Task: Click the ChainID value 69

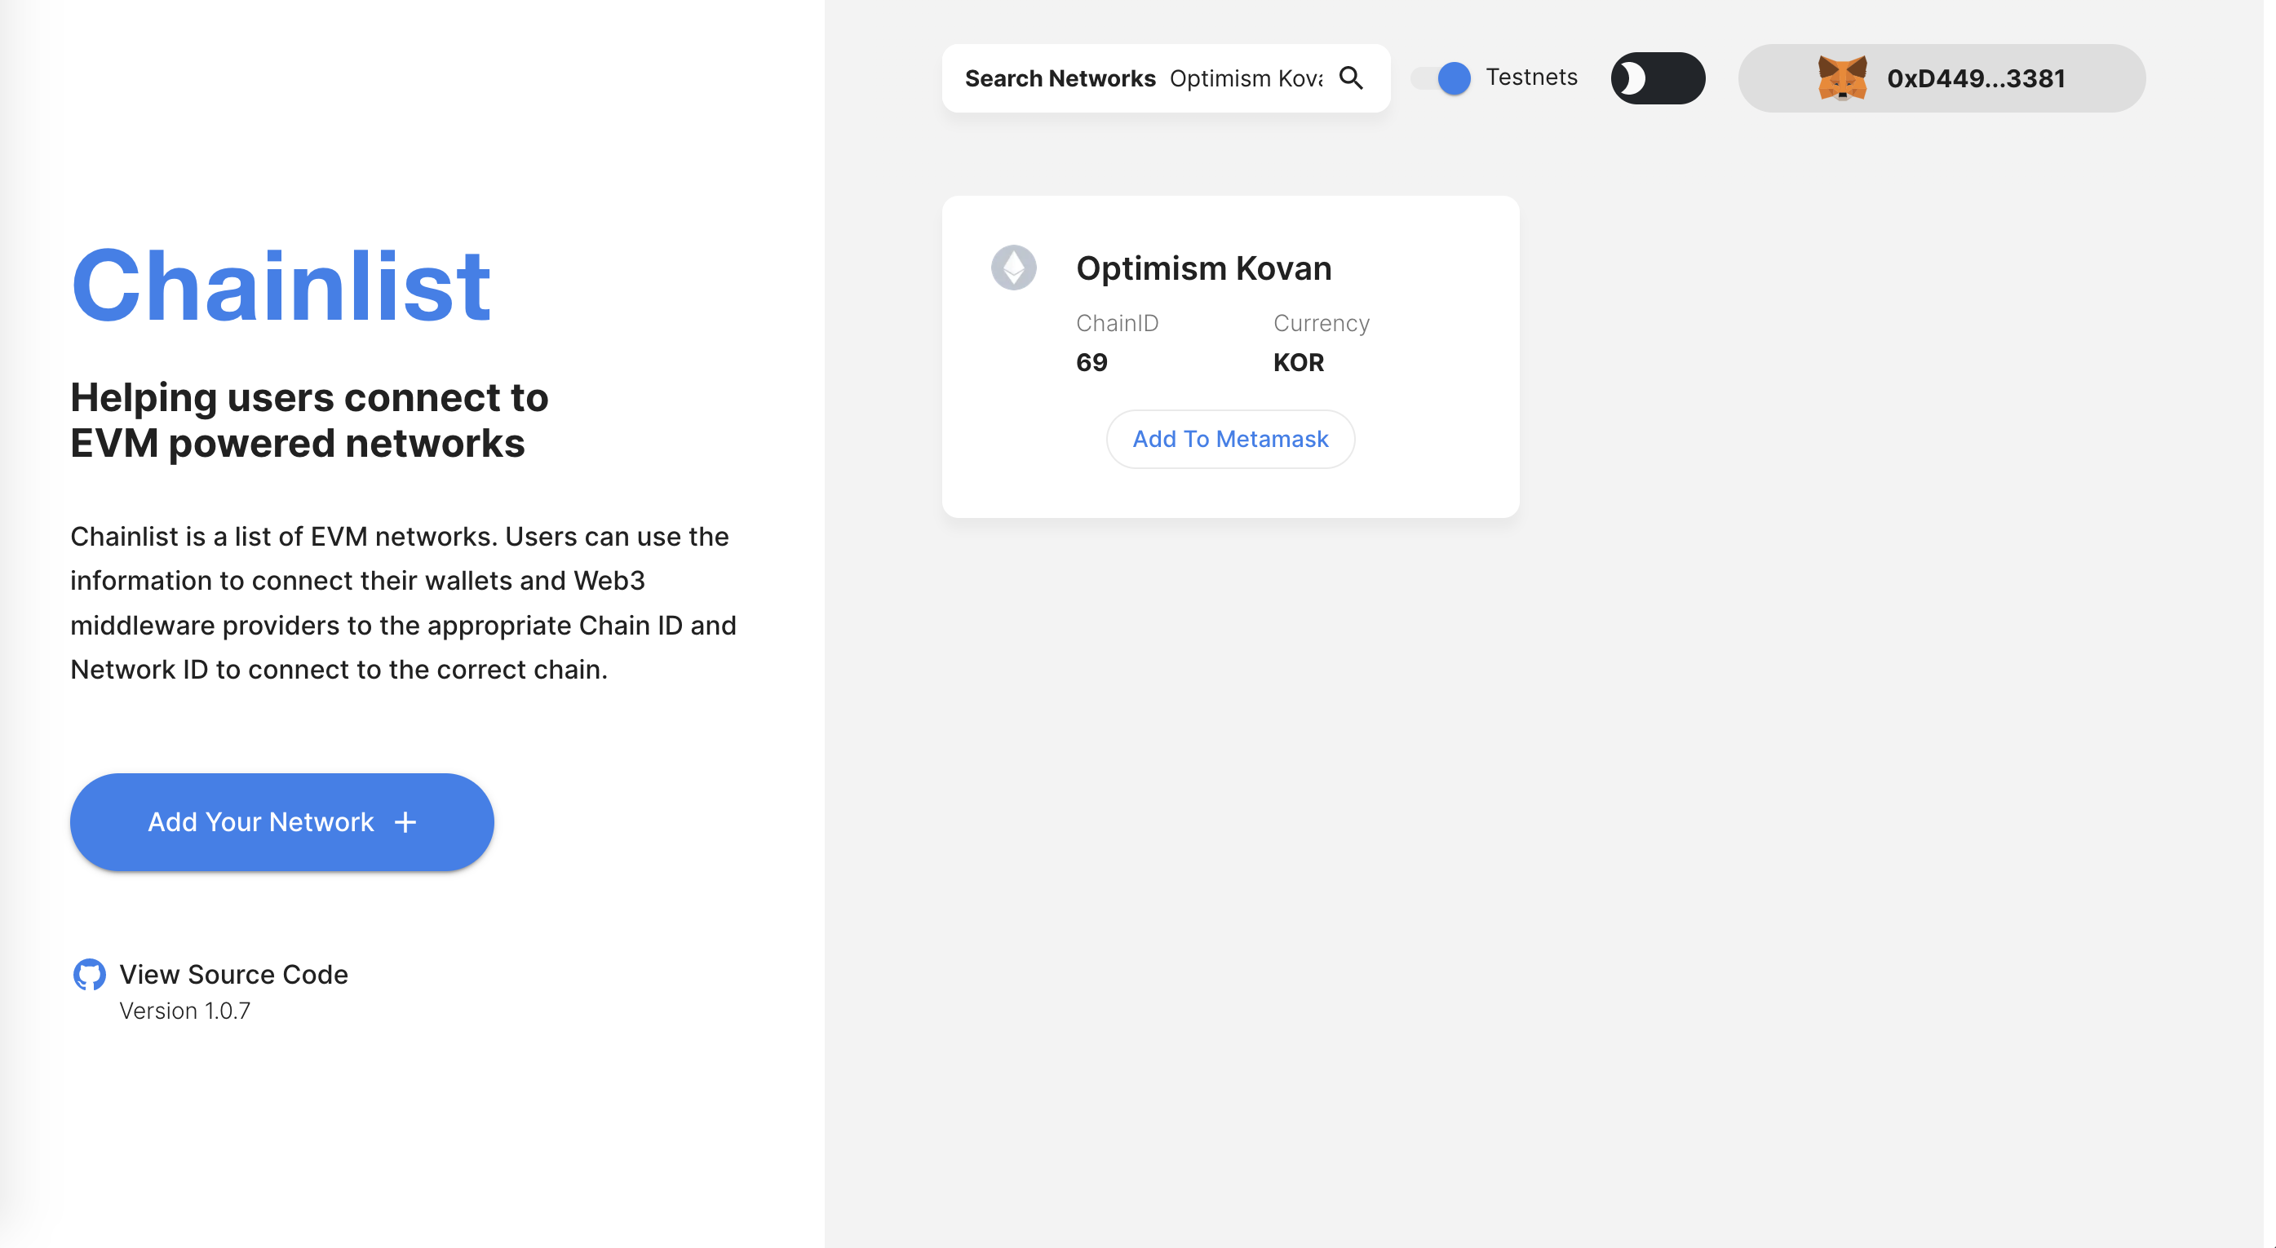Action: pos(1092,363)
